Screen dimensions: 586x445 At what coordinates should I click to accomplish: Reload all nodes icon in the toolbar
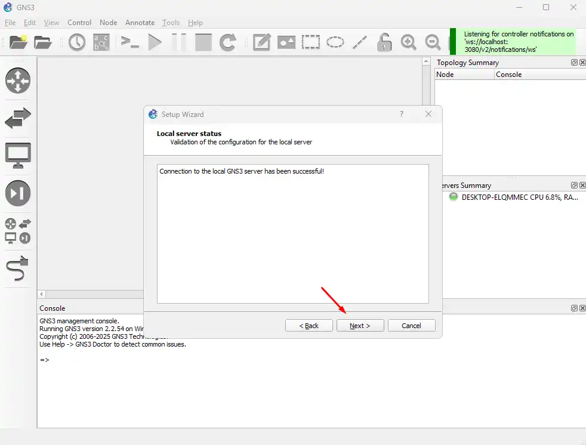click(227, 42)
